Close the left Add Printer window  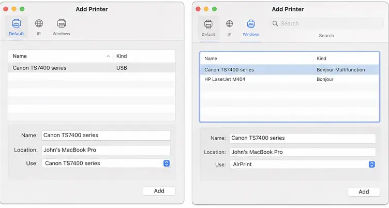(6, 9)
